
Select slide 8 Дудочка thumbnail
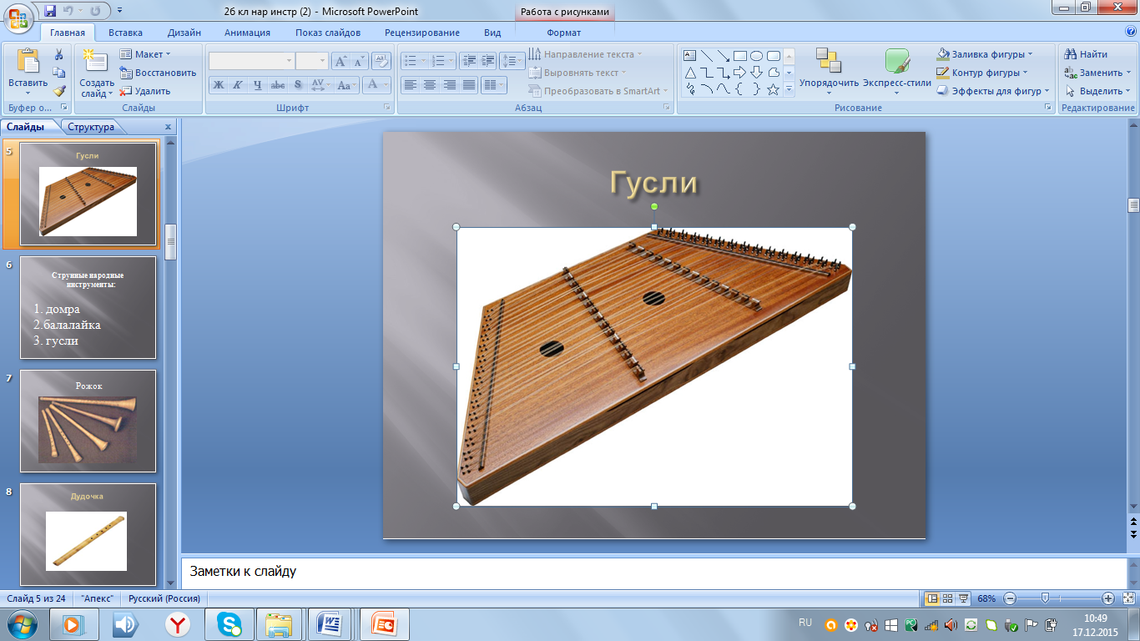coord(88,534)
